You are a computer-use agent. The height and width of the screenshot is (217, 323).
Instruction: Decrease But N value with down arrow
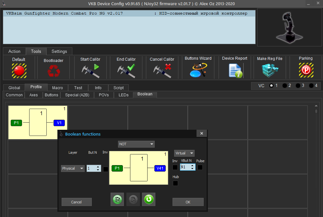pos(98,170)
